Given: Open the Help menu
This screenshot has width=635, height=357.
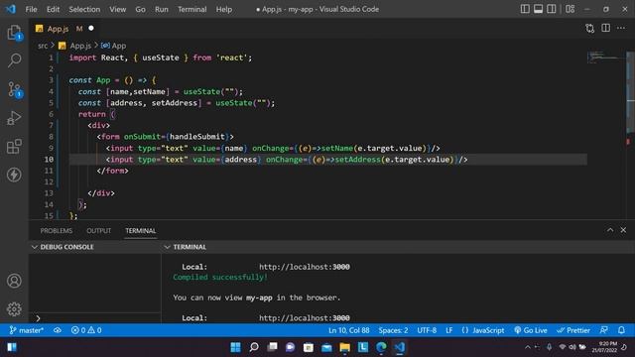Looking at the screenshot, I should (224, 9).
